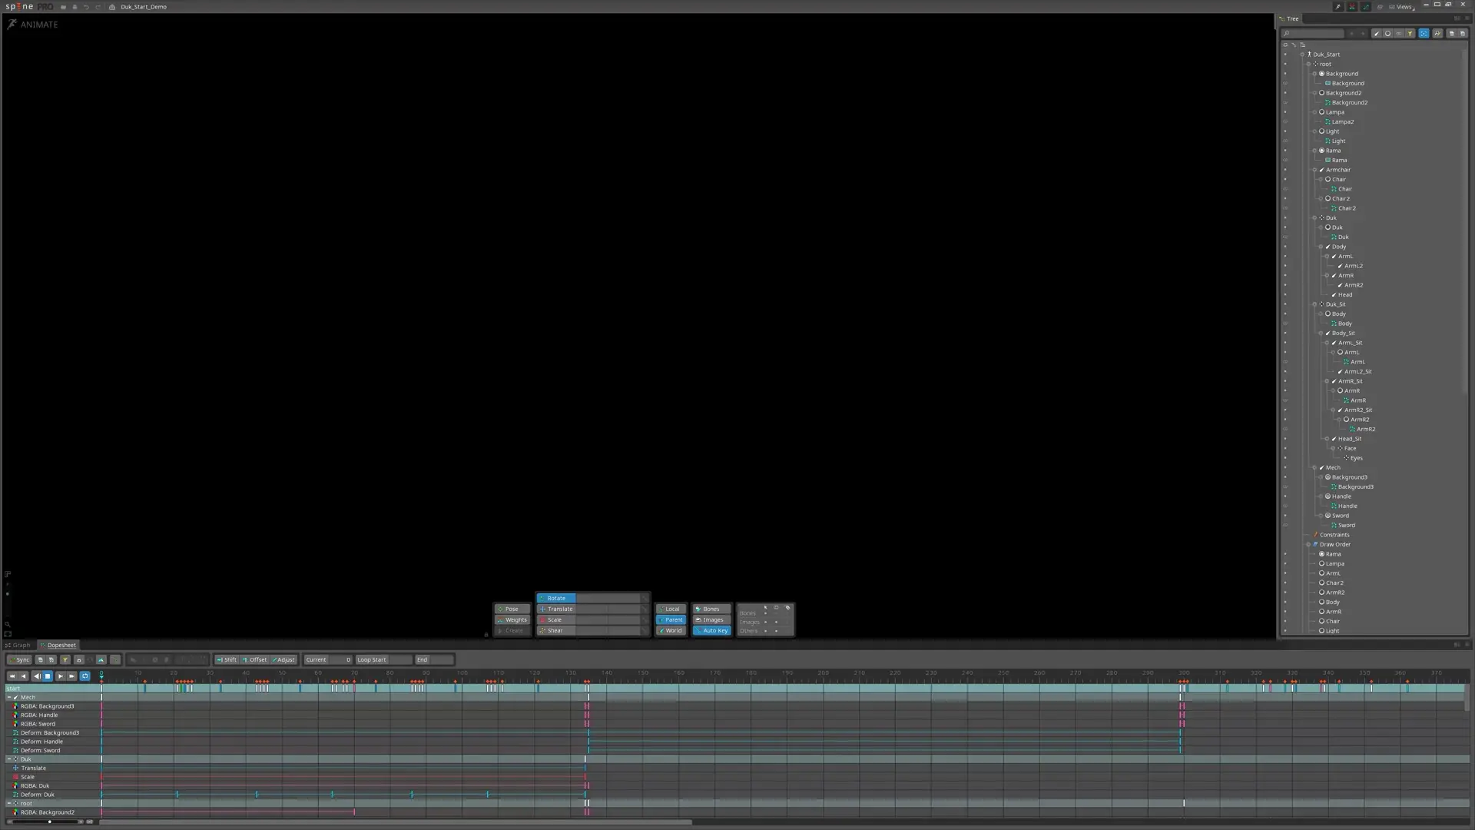Click the yellow filter icon in Tree toolbar
The width and height of the screenshot is (1475, 830).
pos(1410,34)
